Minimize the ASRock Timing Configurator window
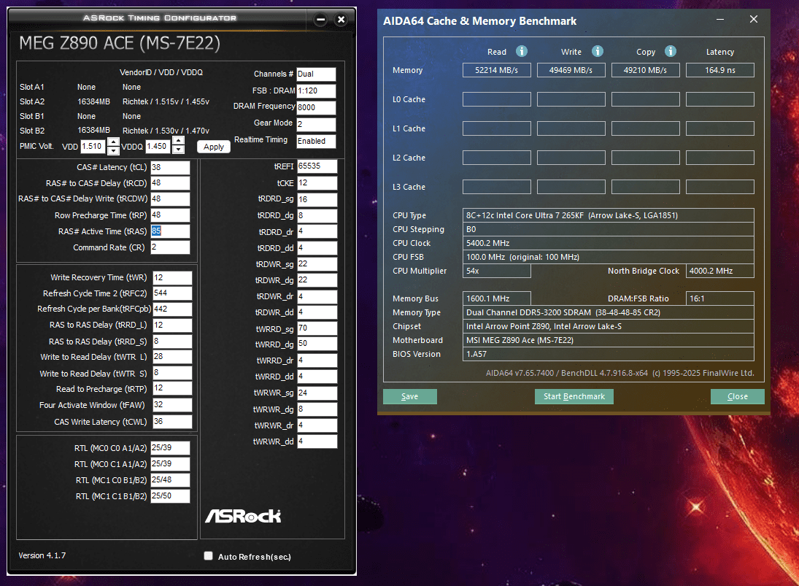 pos(320,20)
